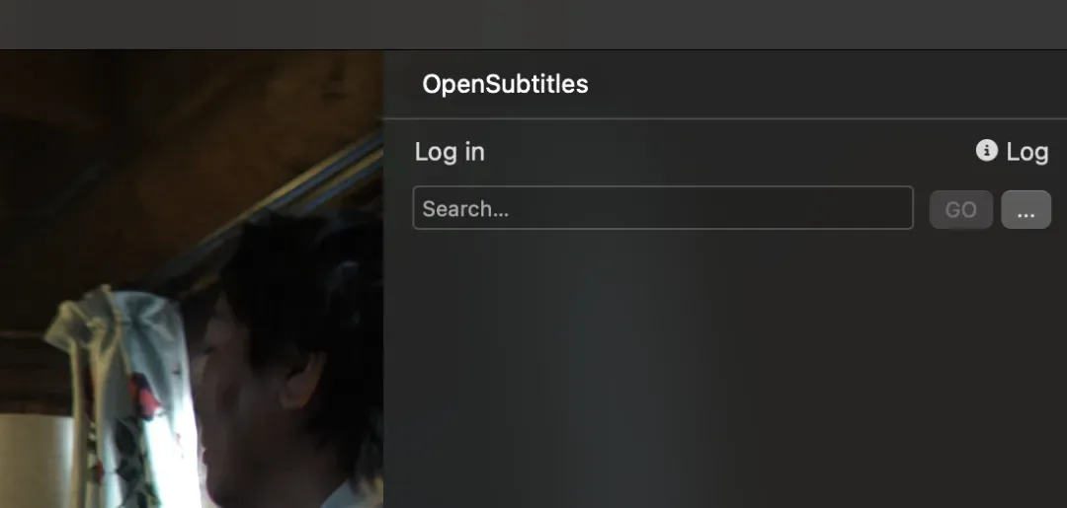
Task: Open the three-dots options button
Action: (x=1026, y=210)
